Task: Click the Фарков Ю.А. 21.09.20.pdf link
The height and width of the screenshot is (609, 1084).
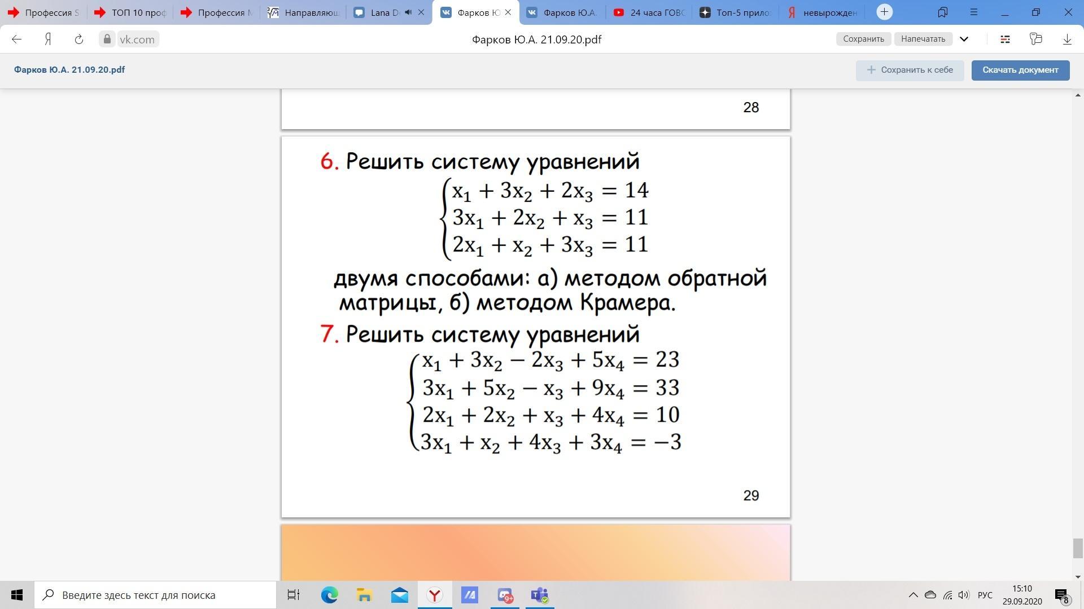Action: point(69,70)
